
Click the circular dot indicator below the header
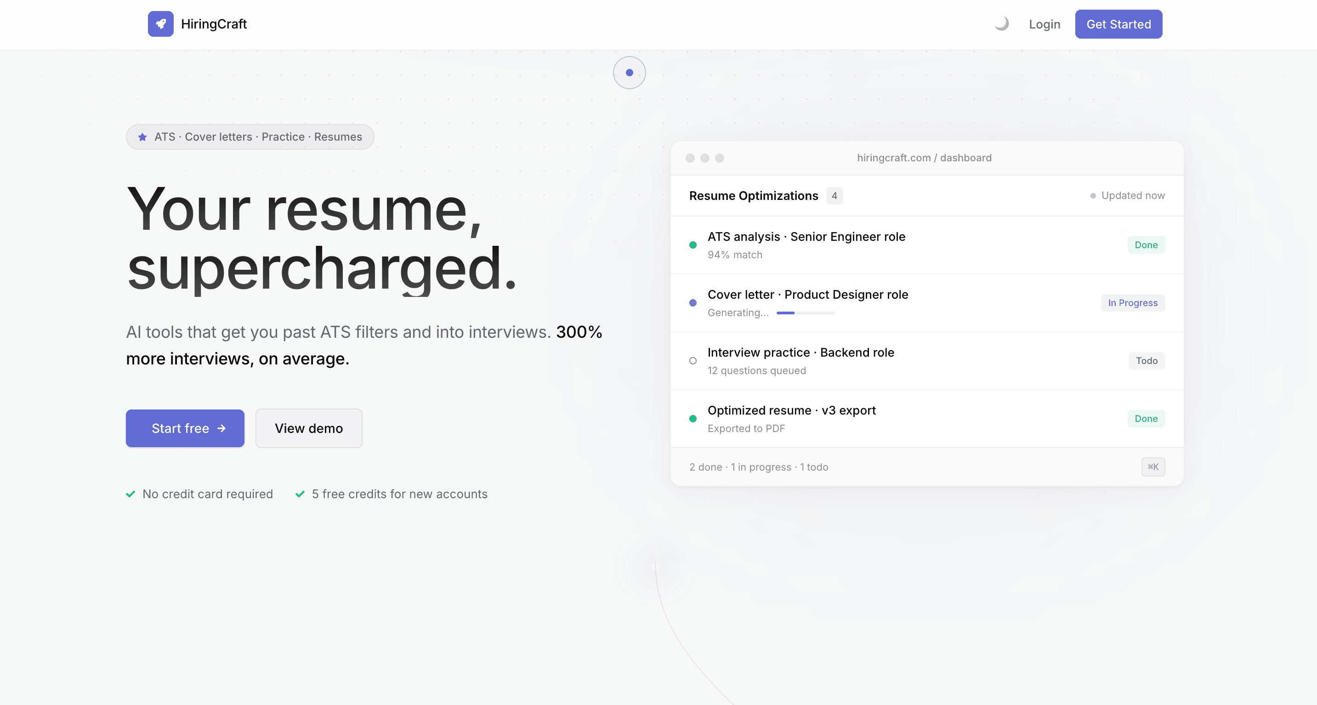coord(630,73)
